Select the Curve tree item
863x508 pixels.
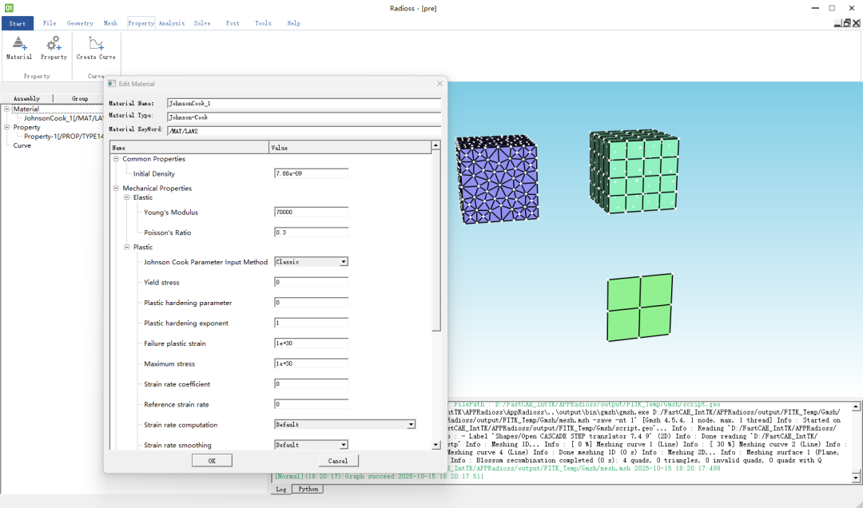click(22, 146)
